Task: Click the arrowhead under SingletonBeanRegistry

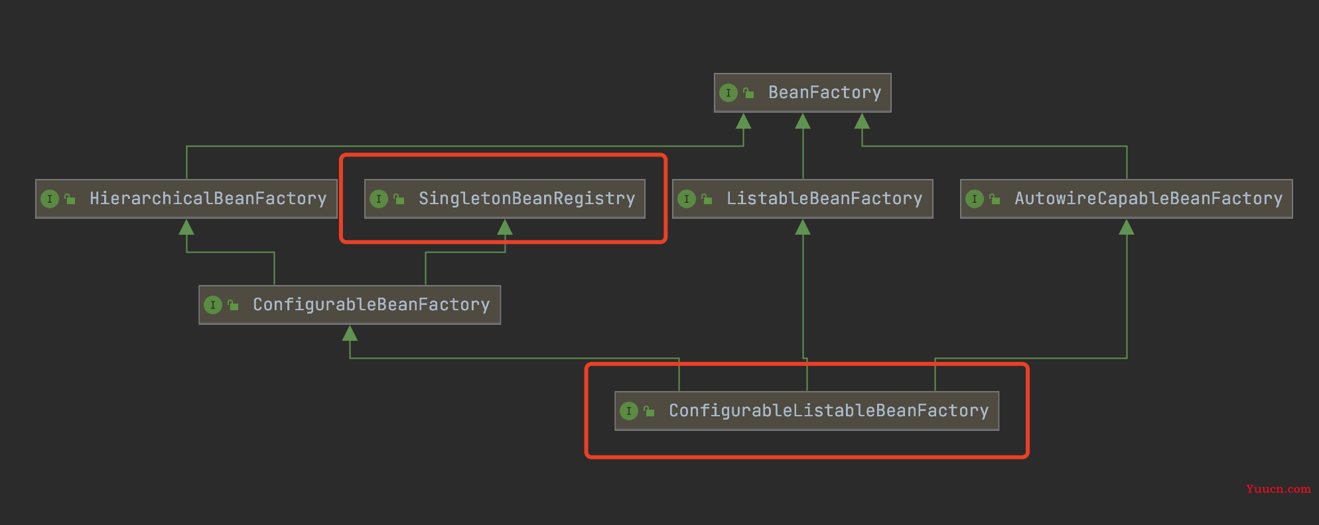Action: (x=505, y=227)
